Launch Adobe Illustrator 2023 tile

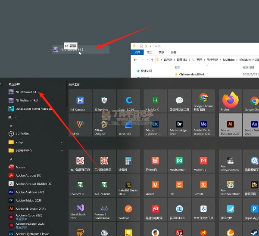(x=230, y=125)
